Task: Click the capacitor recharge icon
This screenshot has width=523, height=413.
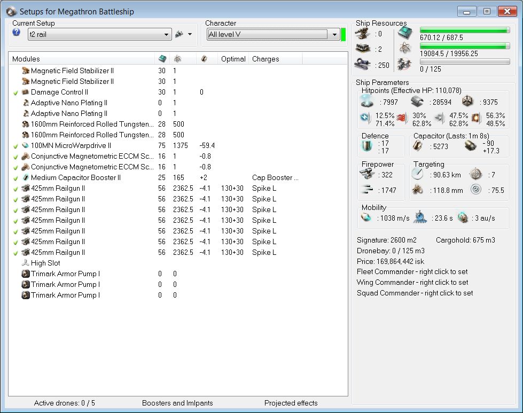Action: [470, 146]
